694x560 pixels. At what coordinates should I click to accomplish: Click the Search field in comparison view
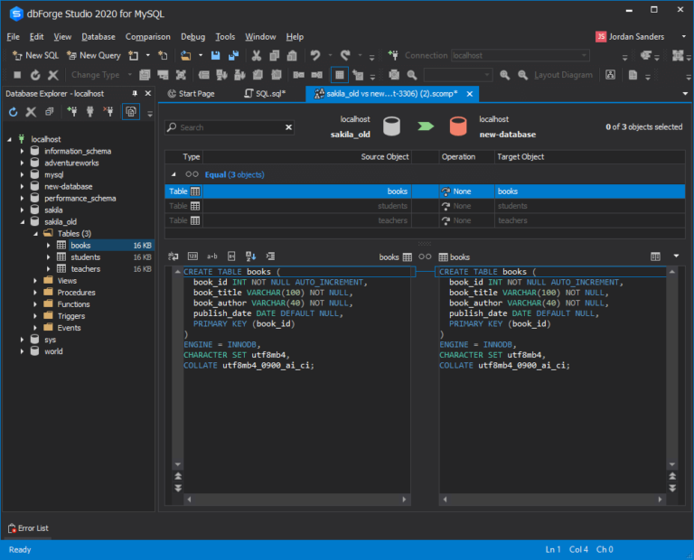(x=229, y=127)
